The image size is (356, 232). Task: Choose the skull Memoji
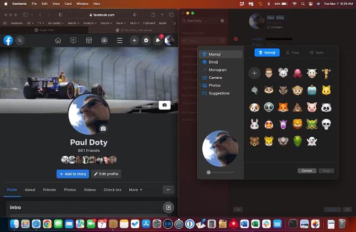[326, 124]
